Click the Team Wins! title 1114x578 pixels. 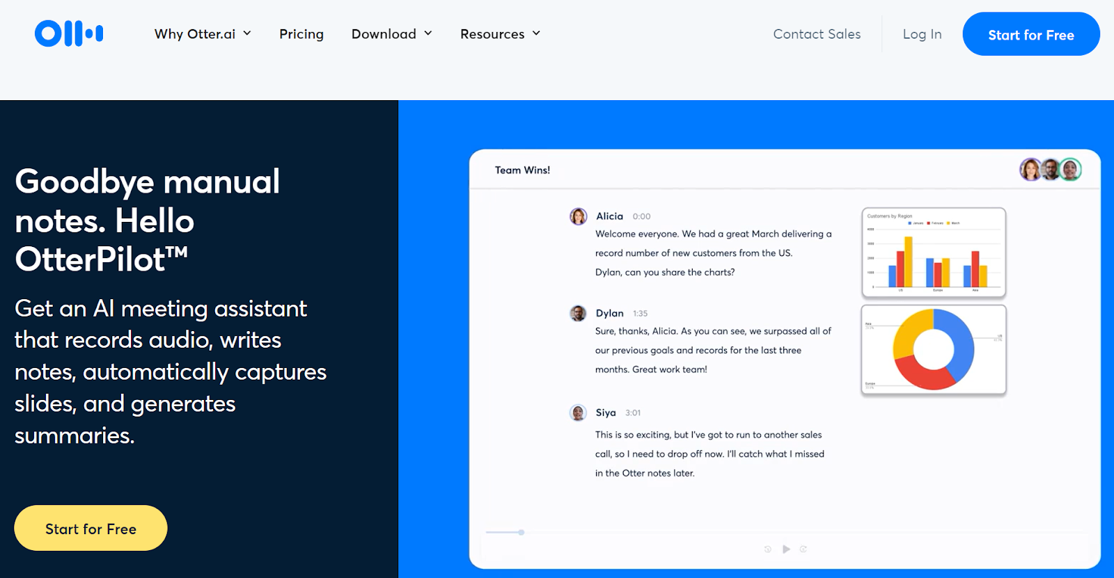coord(522,170)
